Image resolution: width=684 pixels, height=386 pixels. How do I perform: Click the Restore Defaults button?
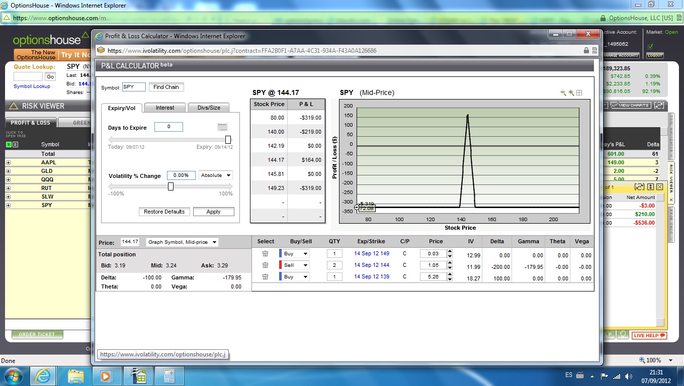(164, 212)
